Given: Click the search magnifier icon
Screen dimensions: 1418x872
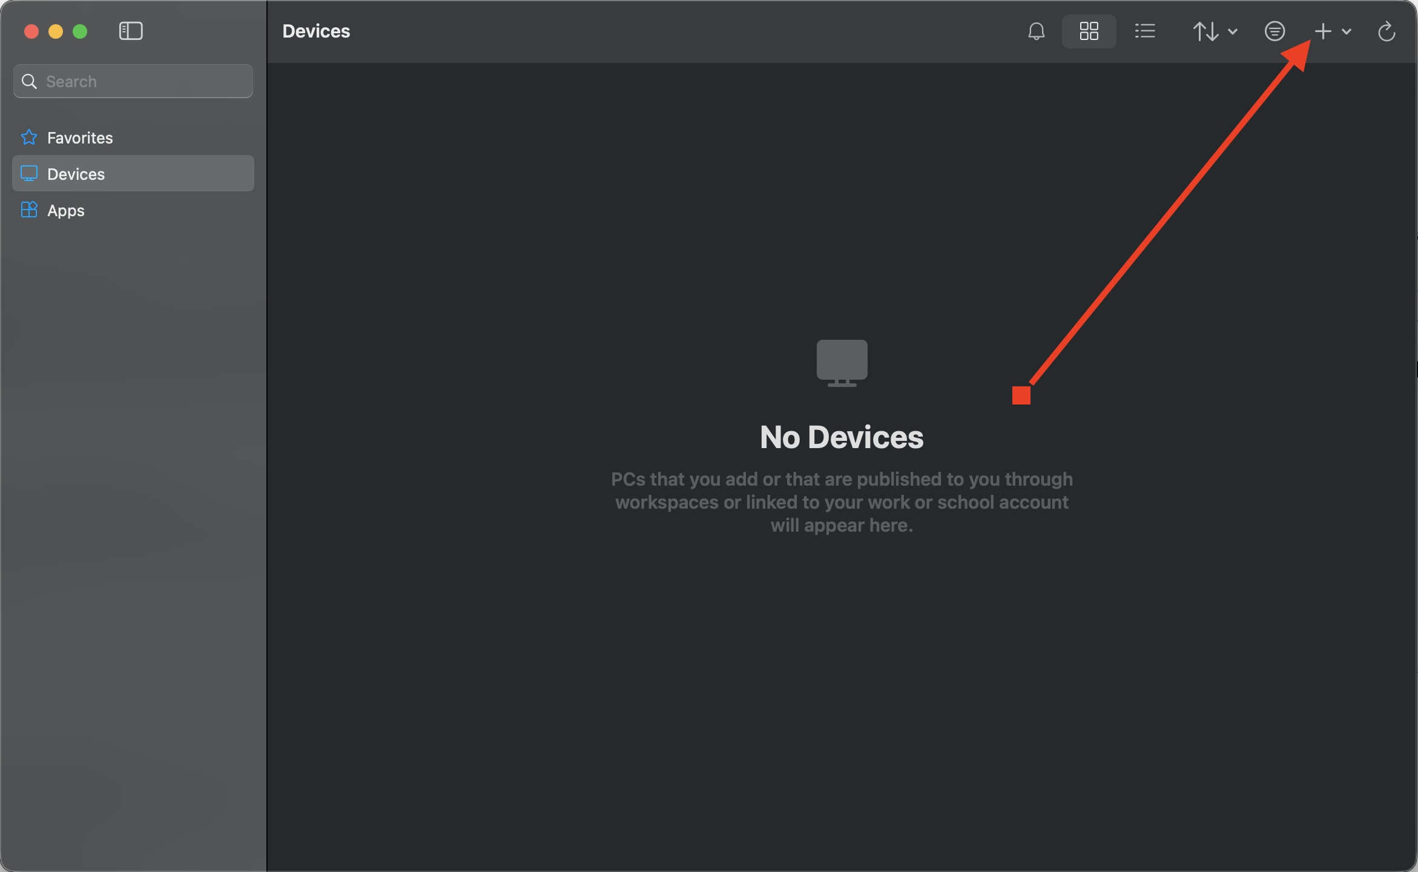Looking at the screenshot, I should tap(29, 81).
